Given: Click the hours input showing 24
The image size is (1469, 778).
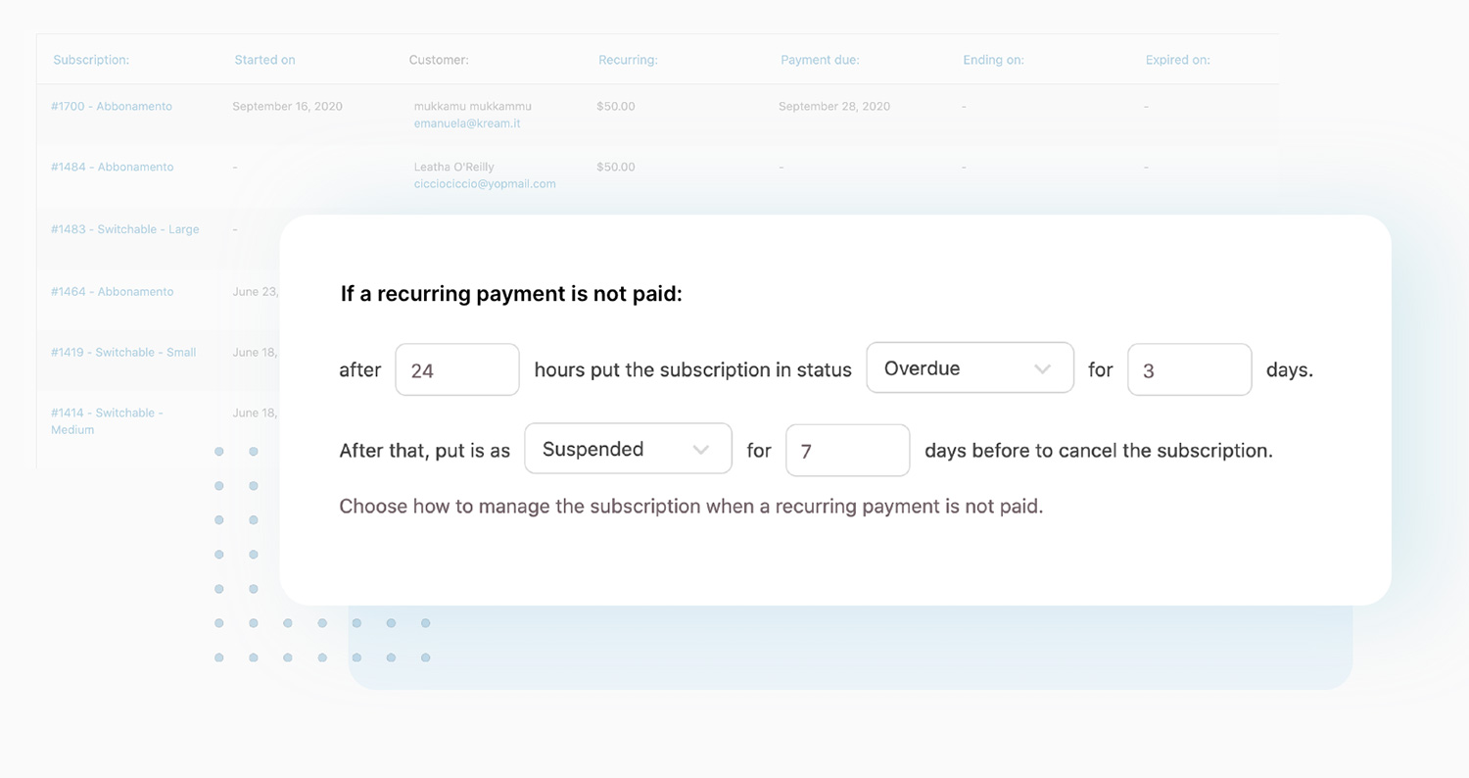Looking at the screenshot, I should tap(456, 369).
